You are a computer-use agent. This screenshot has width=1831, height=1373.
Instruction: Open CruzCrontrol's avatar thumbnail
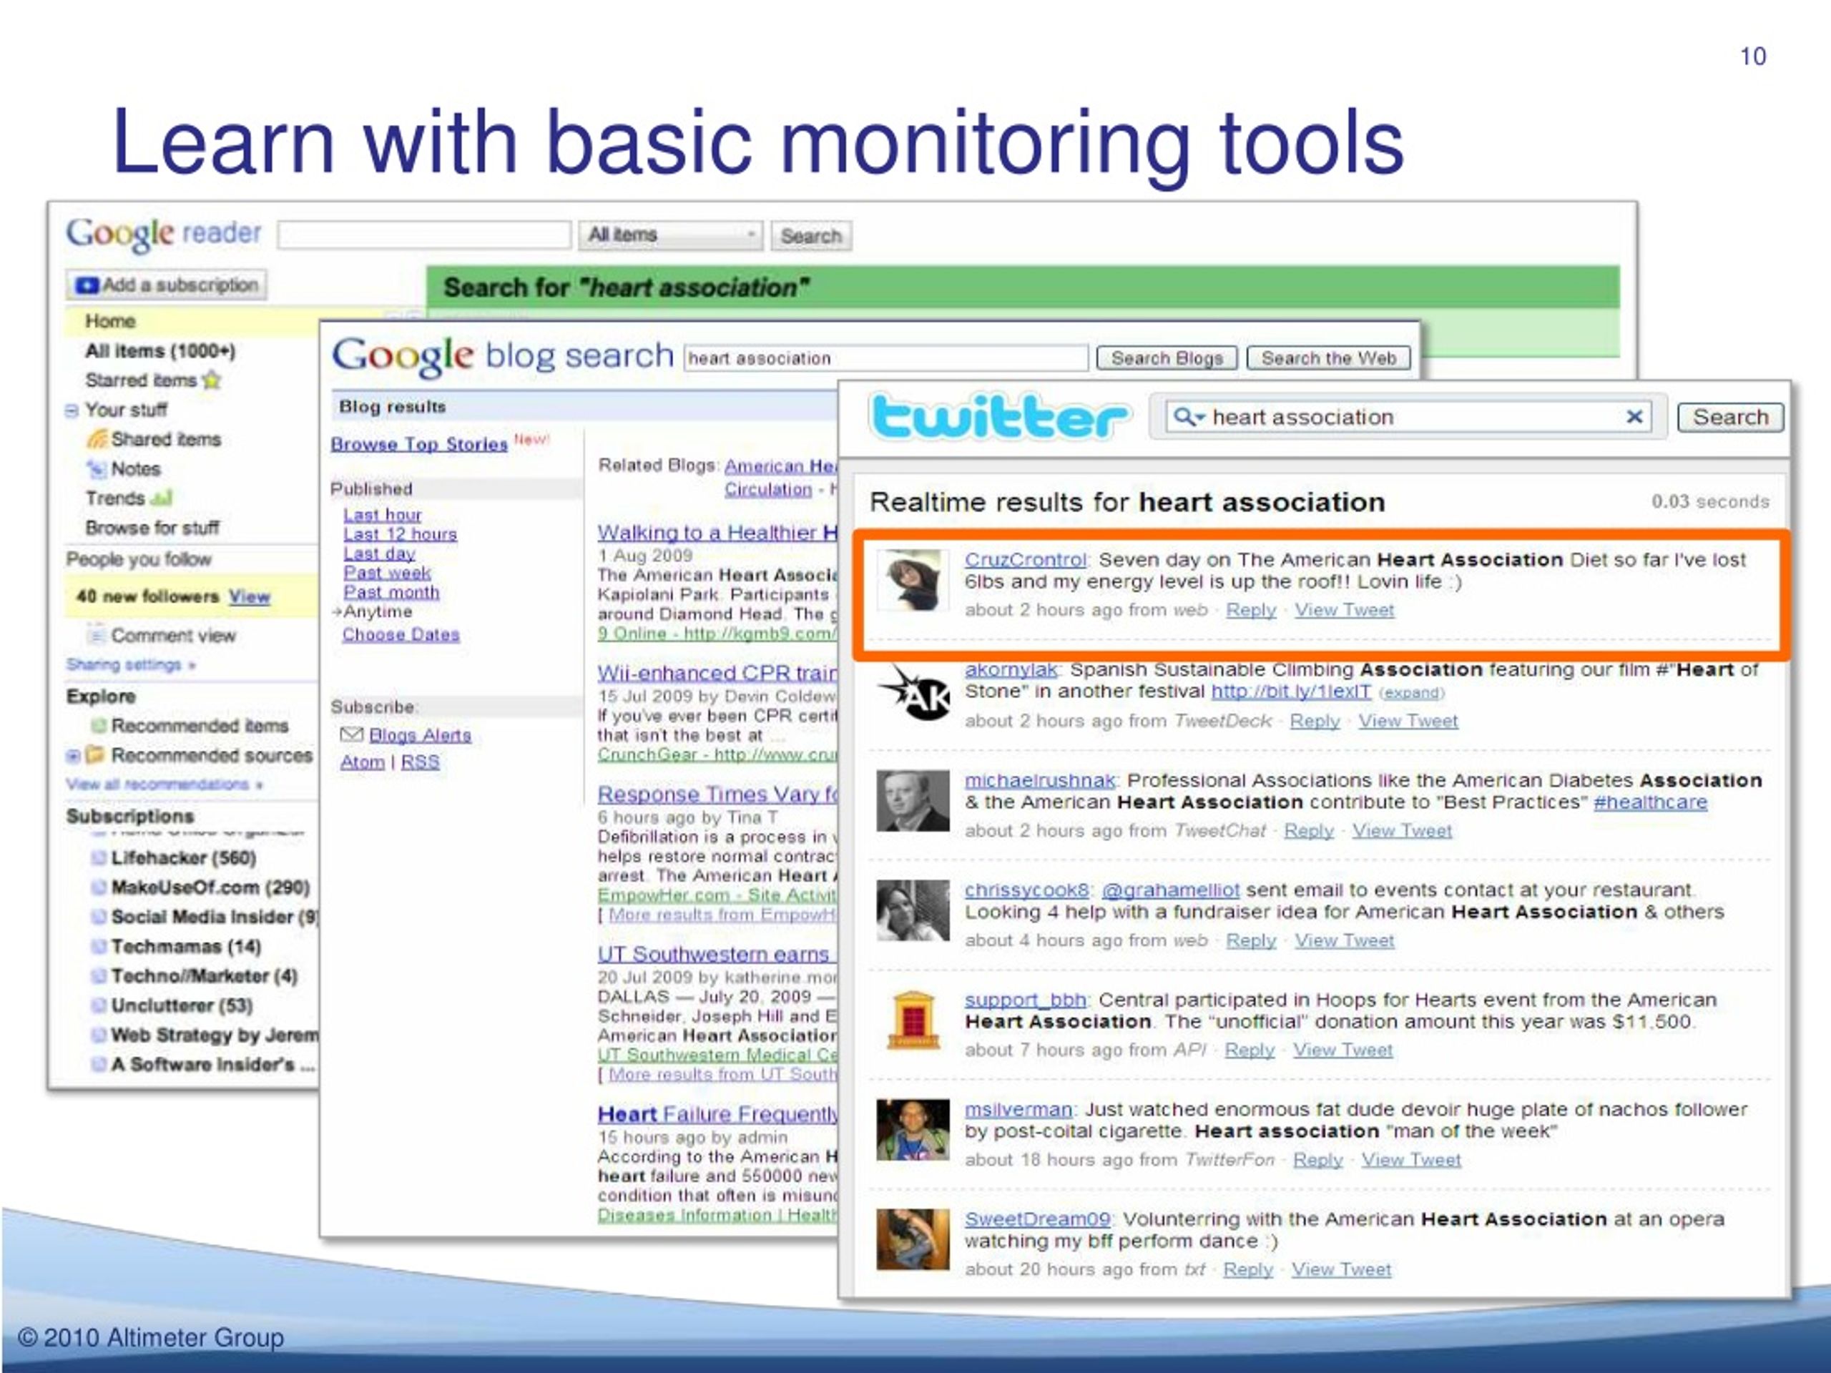912,580
